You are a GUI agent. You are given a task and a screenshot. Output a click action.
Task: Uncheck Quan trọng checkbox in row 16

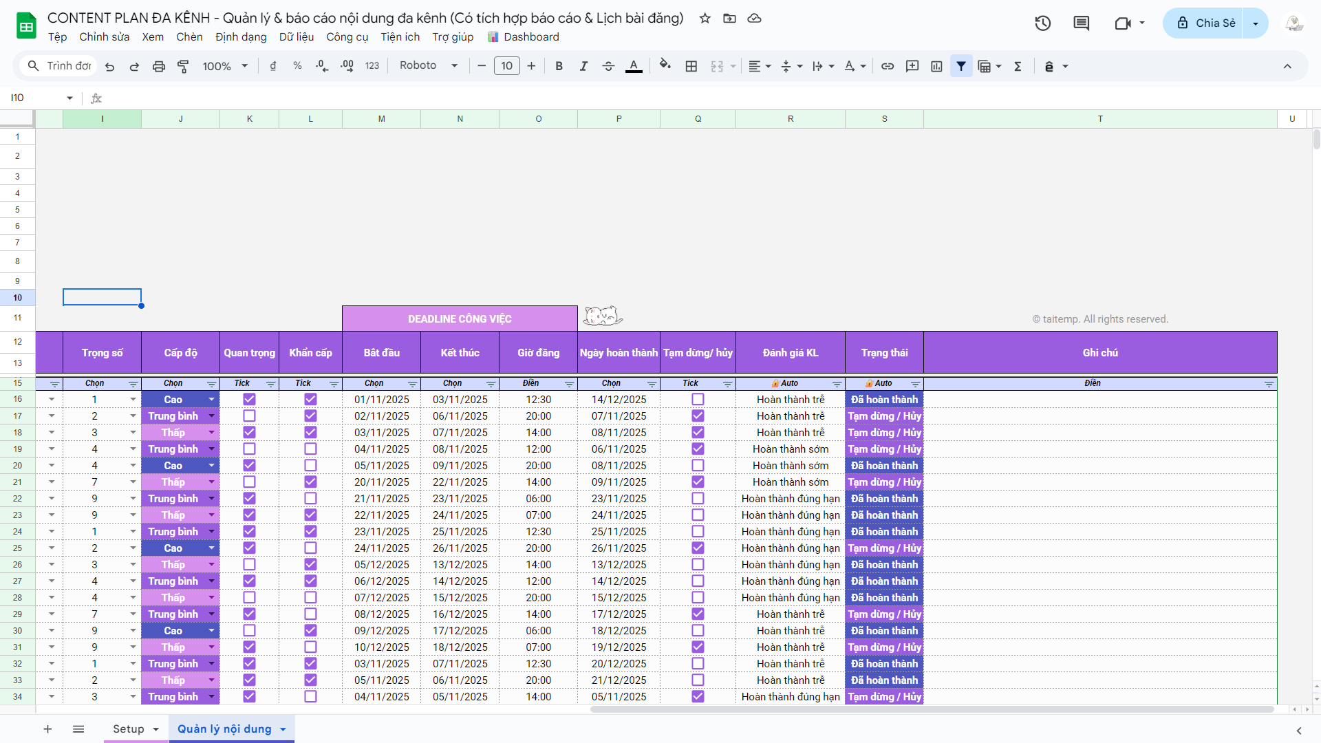[249, 399]
